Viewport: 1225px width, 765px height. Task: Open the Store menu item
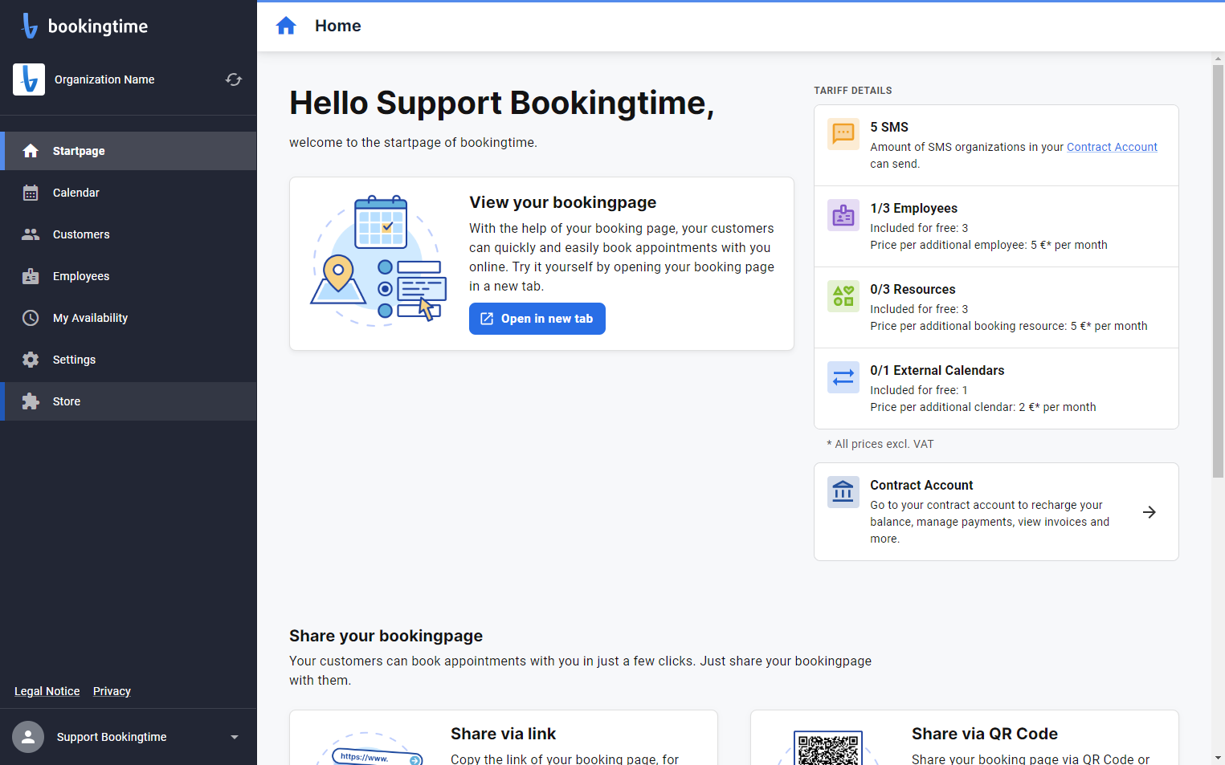click(129, 401)
